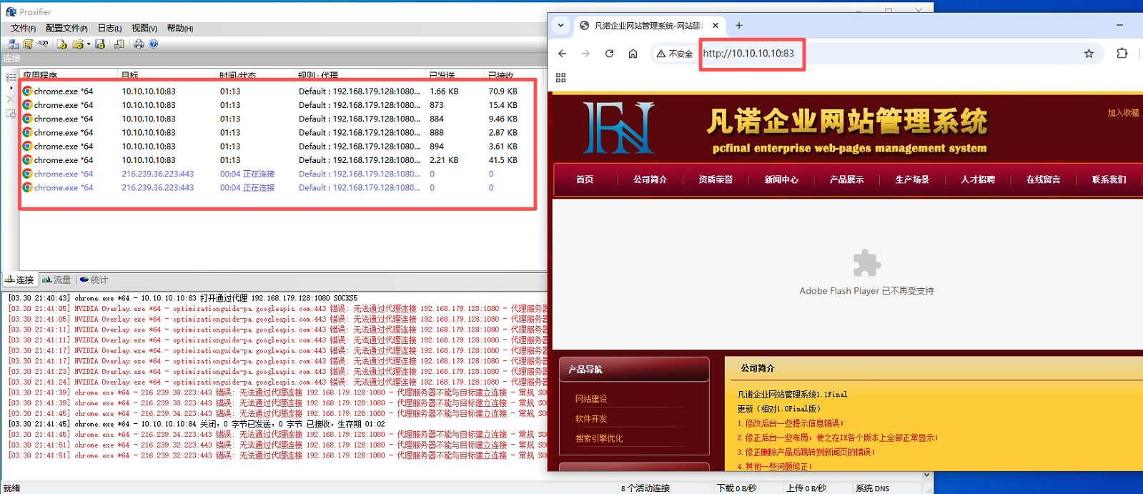Open the Chrome extensions puzzle icon
Screen dimensions: 1143x494
[x=1122, y=54]
